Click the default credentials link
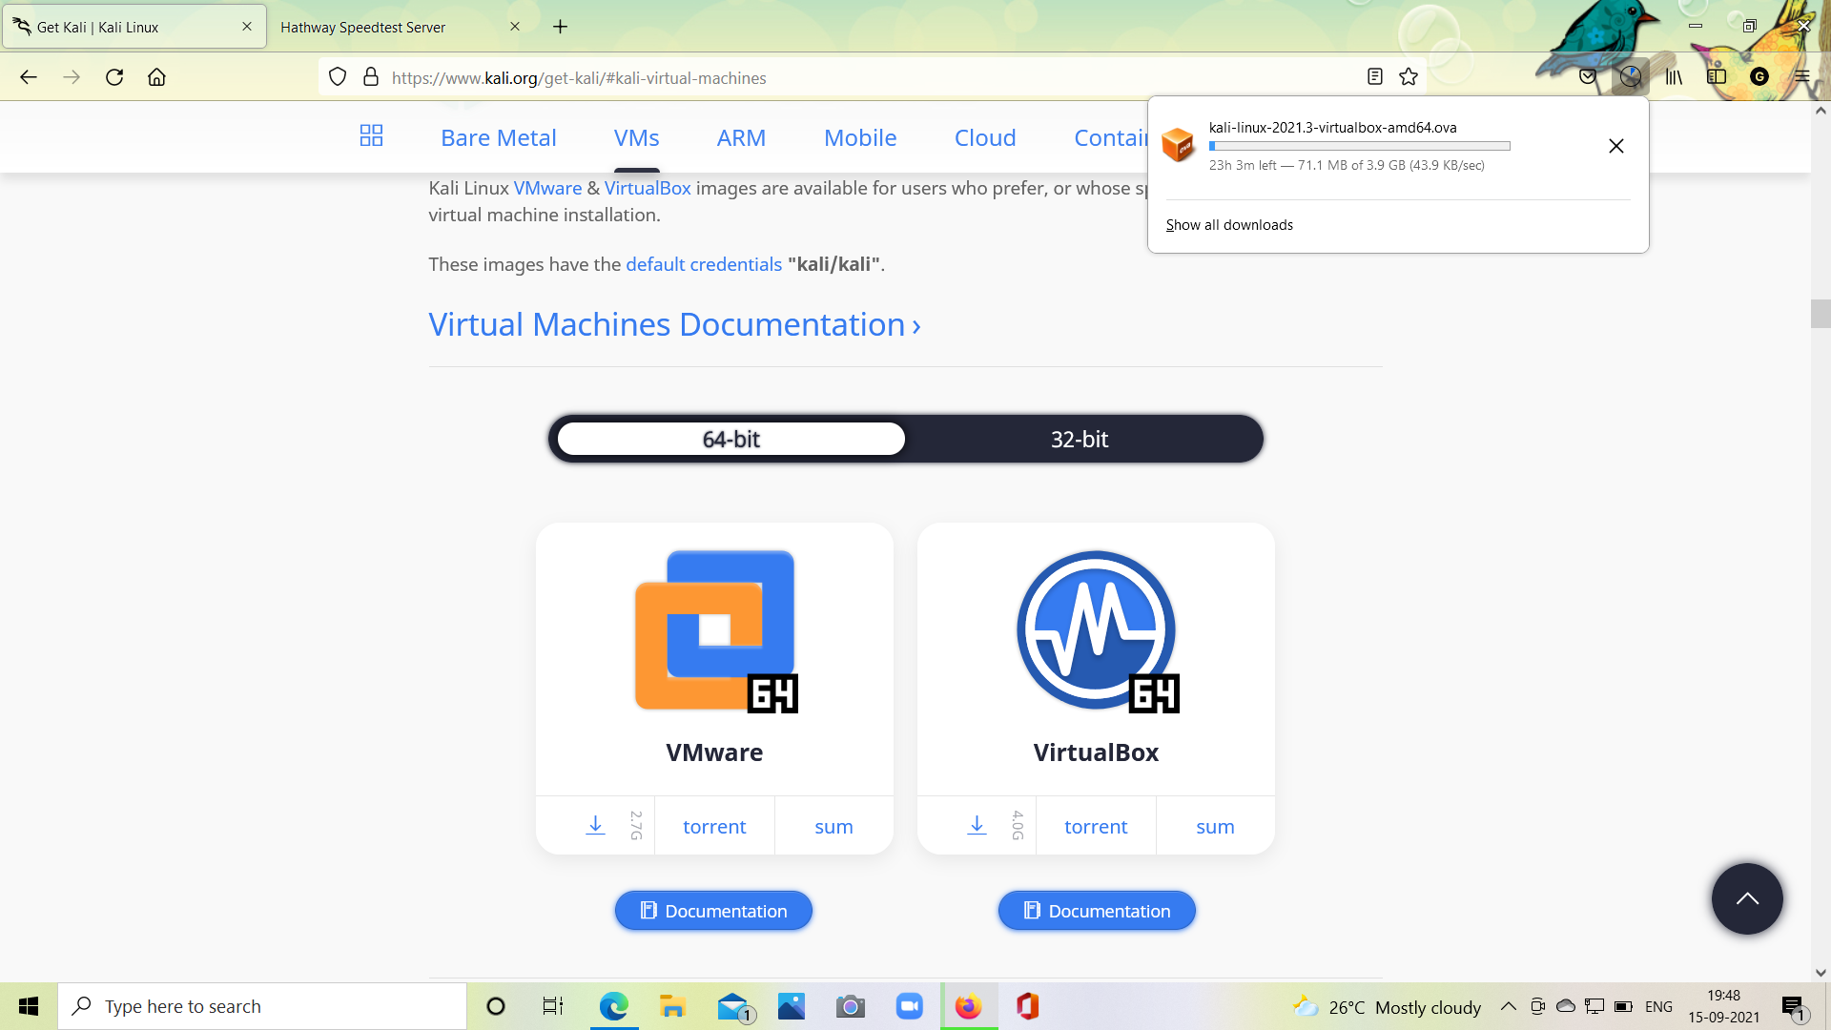 [704, 264]
